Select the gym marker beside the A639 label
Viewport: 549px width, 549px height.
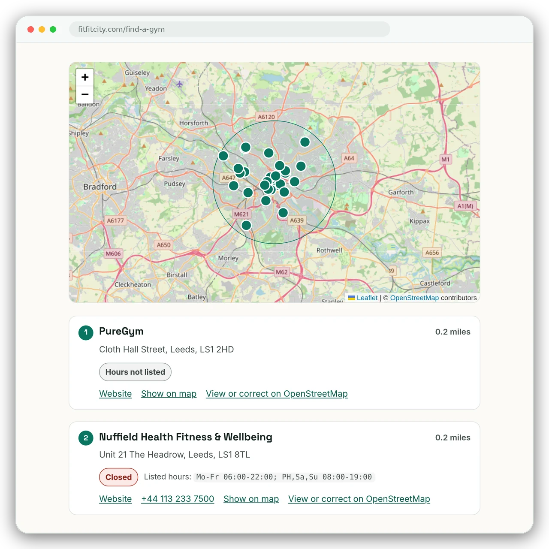click(283, 212)
